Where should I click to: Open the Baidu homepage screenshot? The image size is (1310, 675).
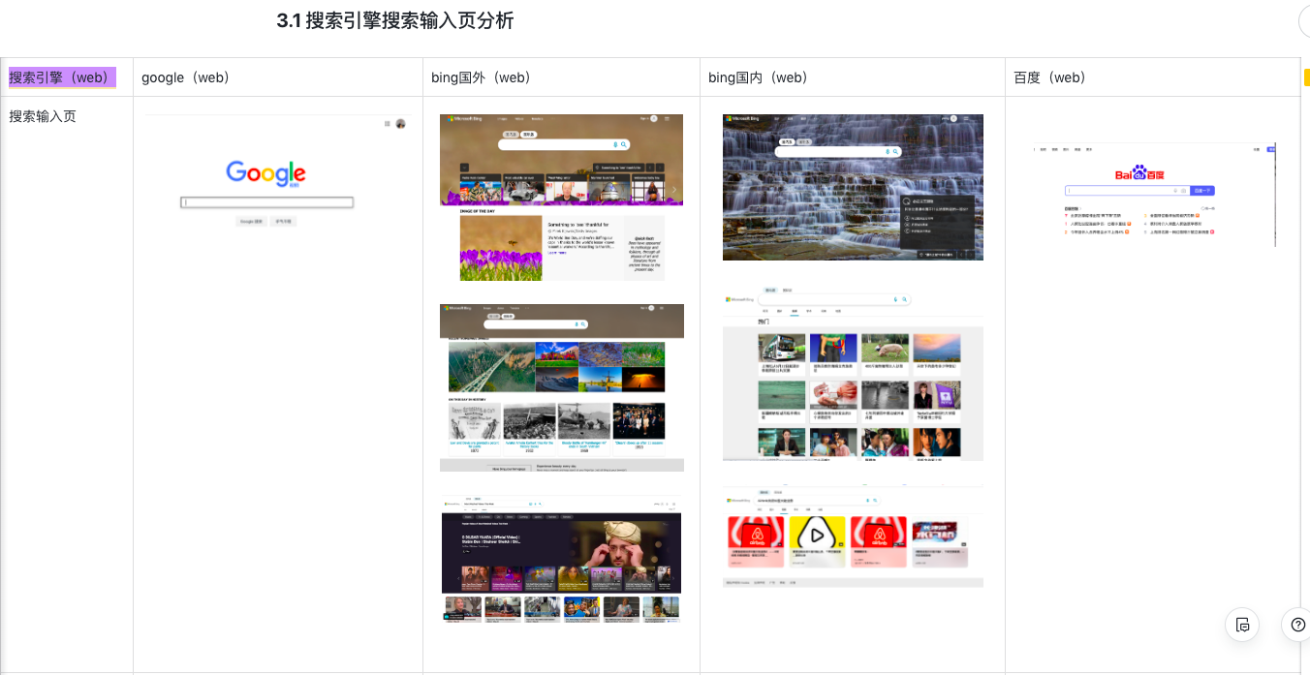(1155, 195)
